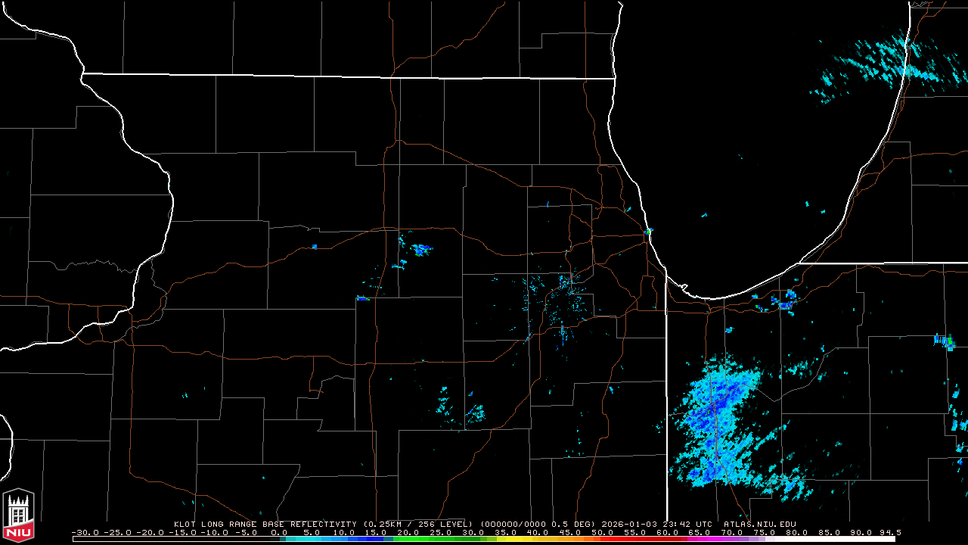This screenshot has height=545, width=968.
Task: Click the KLOT Long Range Base Reflectivity title
Action: 266,524
